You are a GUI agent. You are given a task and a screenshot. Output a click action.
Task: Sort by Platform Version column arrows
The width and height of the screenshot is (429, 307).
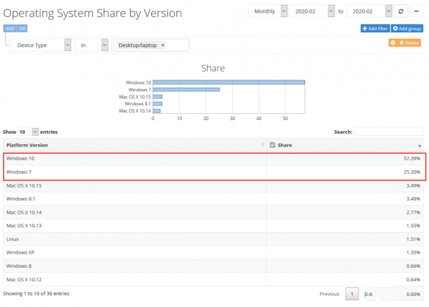pos(262,145)
